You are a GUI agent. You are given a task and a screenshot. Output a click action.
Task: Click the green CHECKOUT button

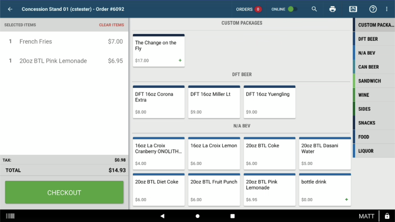point(64,192)
